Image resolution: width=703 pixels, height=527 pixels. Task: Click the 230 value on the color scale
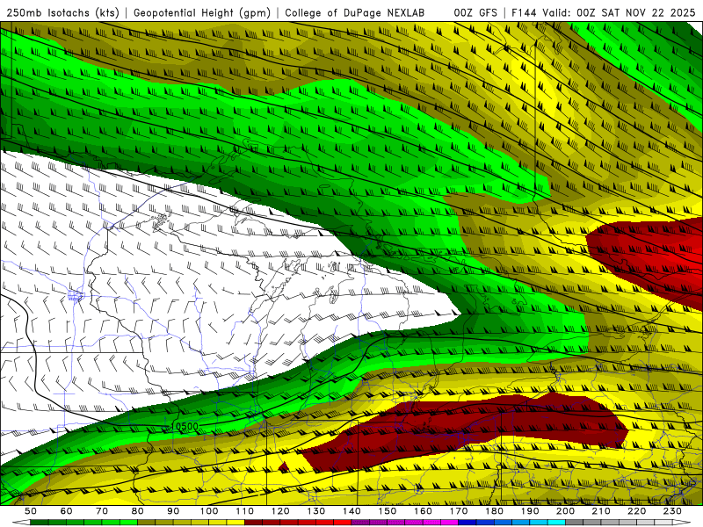pos(672,511)
